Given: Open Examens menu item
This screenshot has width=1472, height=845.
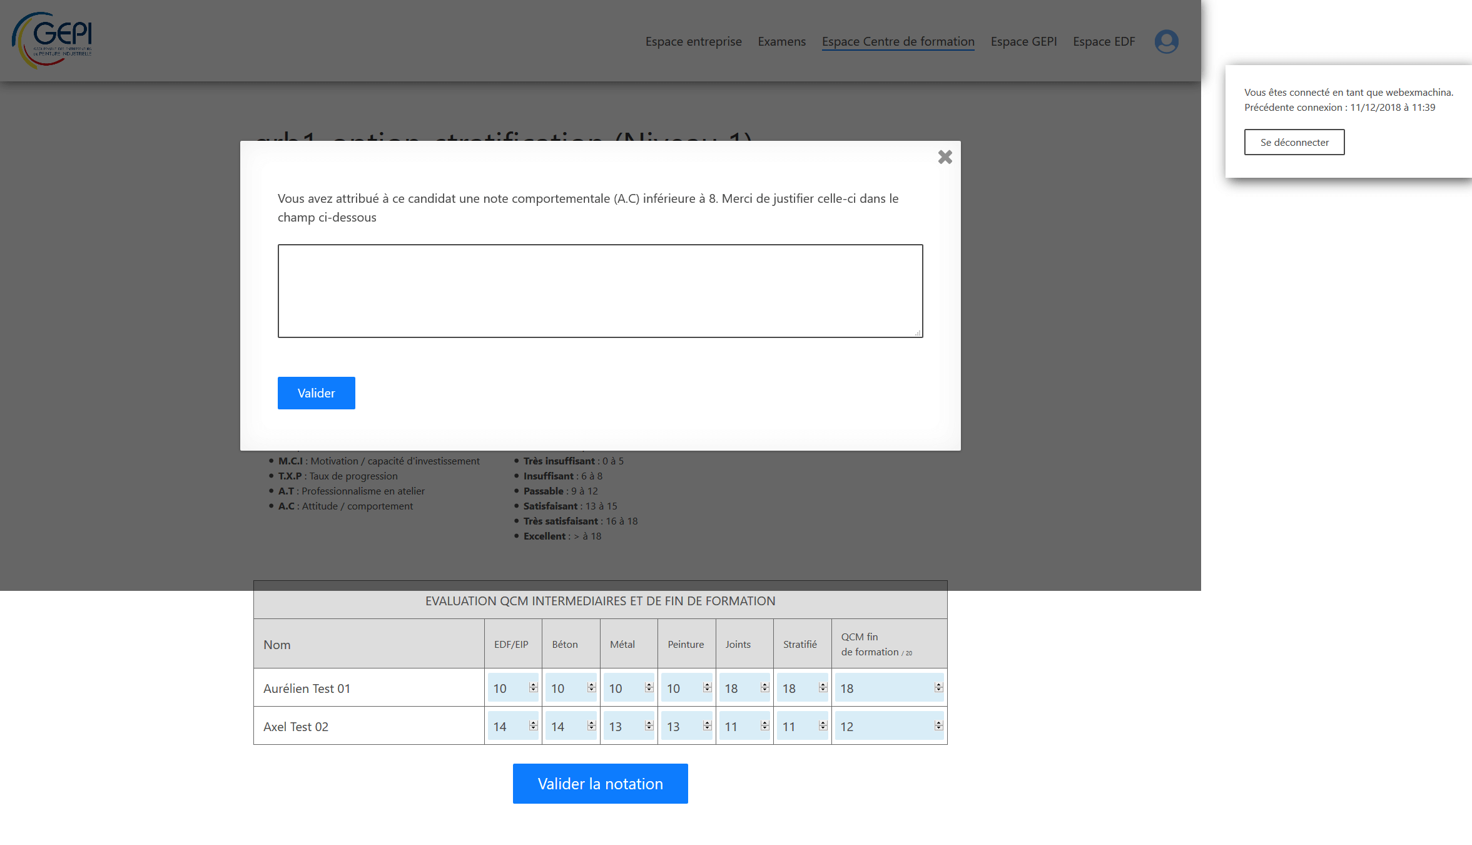Looking at the screenshot, I should click(781, 41).
